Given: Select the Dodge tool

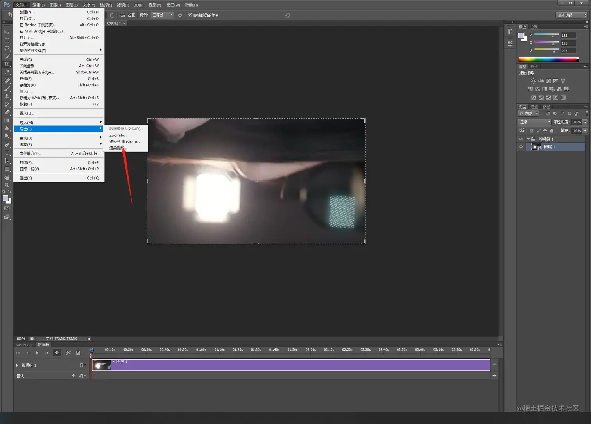Looking at the screenshot, I should pos(7,137).
